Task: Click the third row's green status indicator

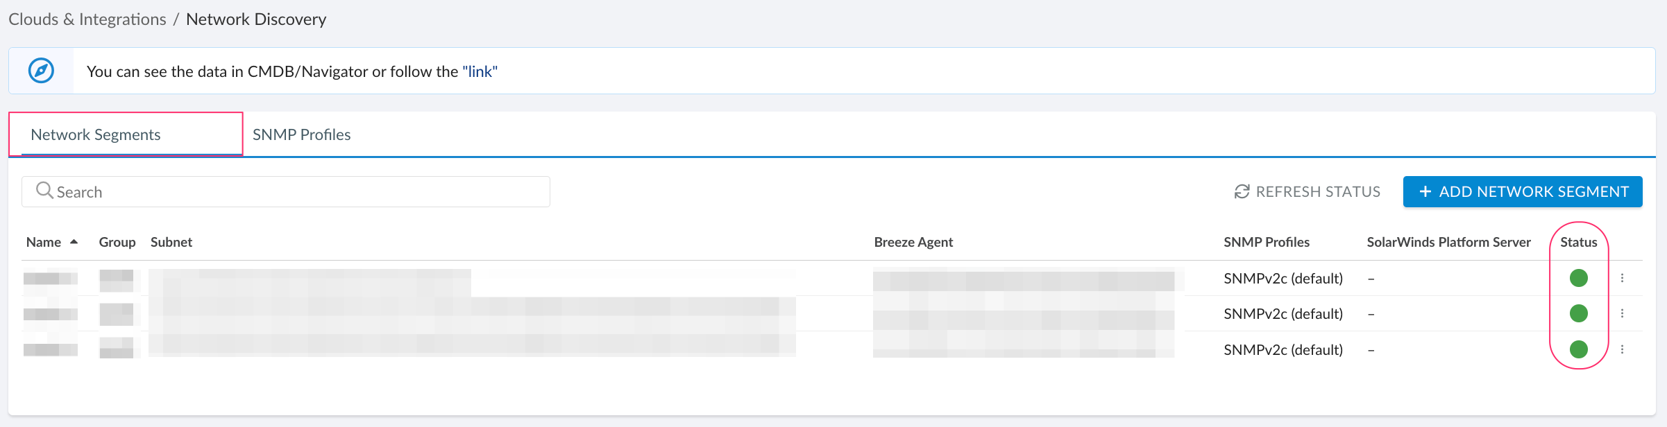Action: coord(1578,349)
